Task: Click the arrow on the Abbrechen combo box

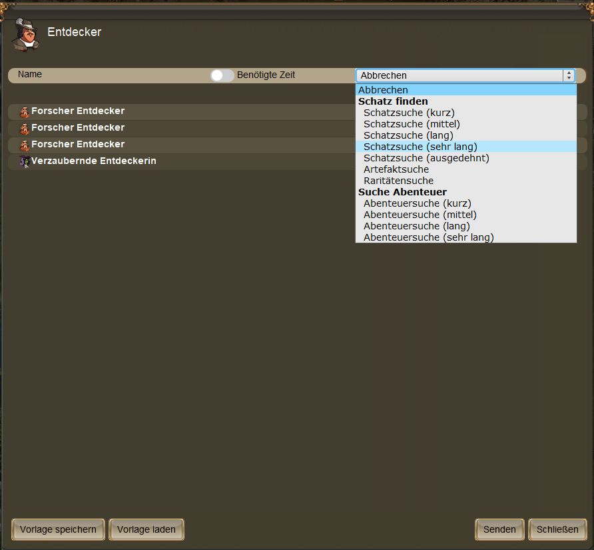Action: pos(568,75)
